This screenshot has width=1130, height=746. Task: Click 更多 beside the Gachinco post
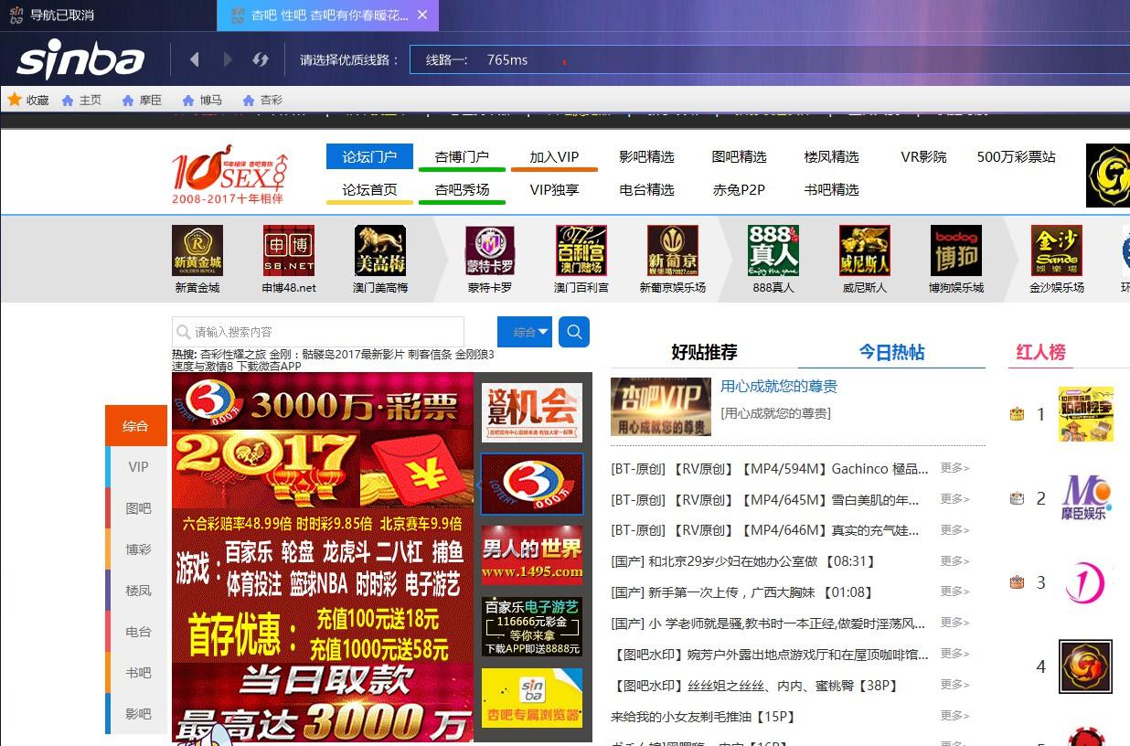coord(954,468)
